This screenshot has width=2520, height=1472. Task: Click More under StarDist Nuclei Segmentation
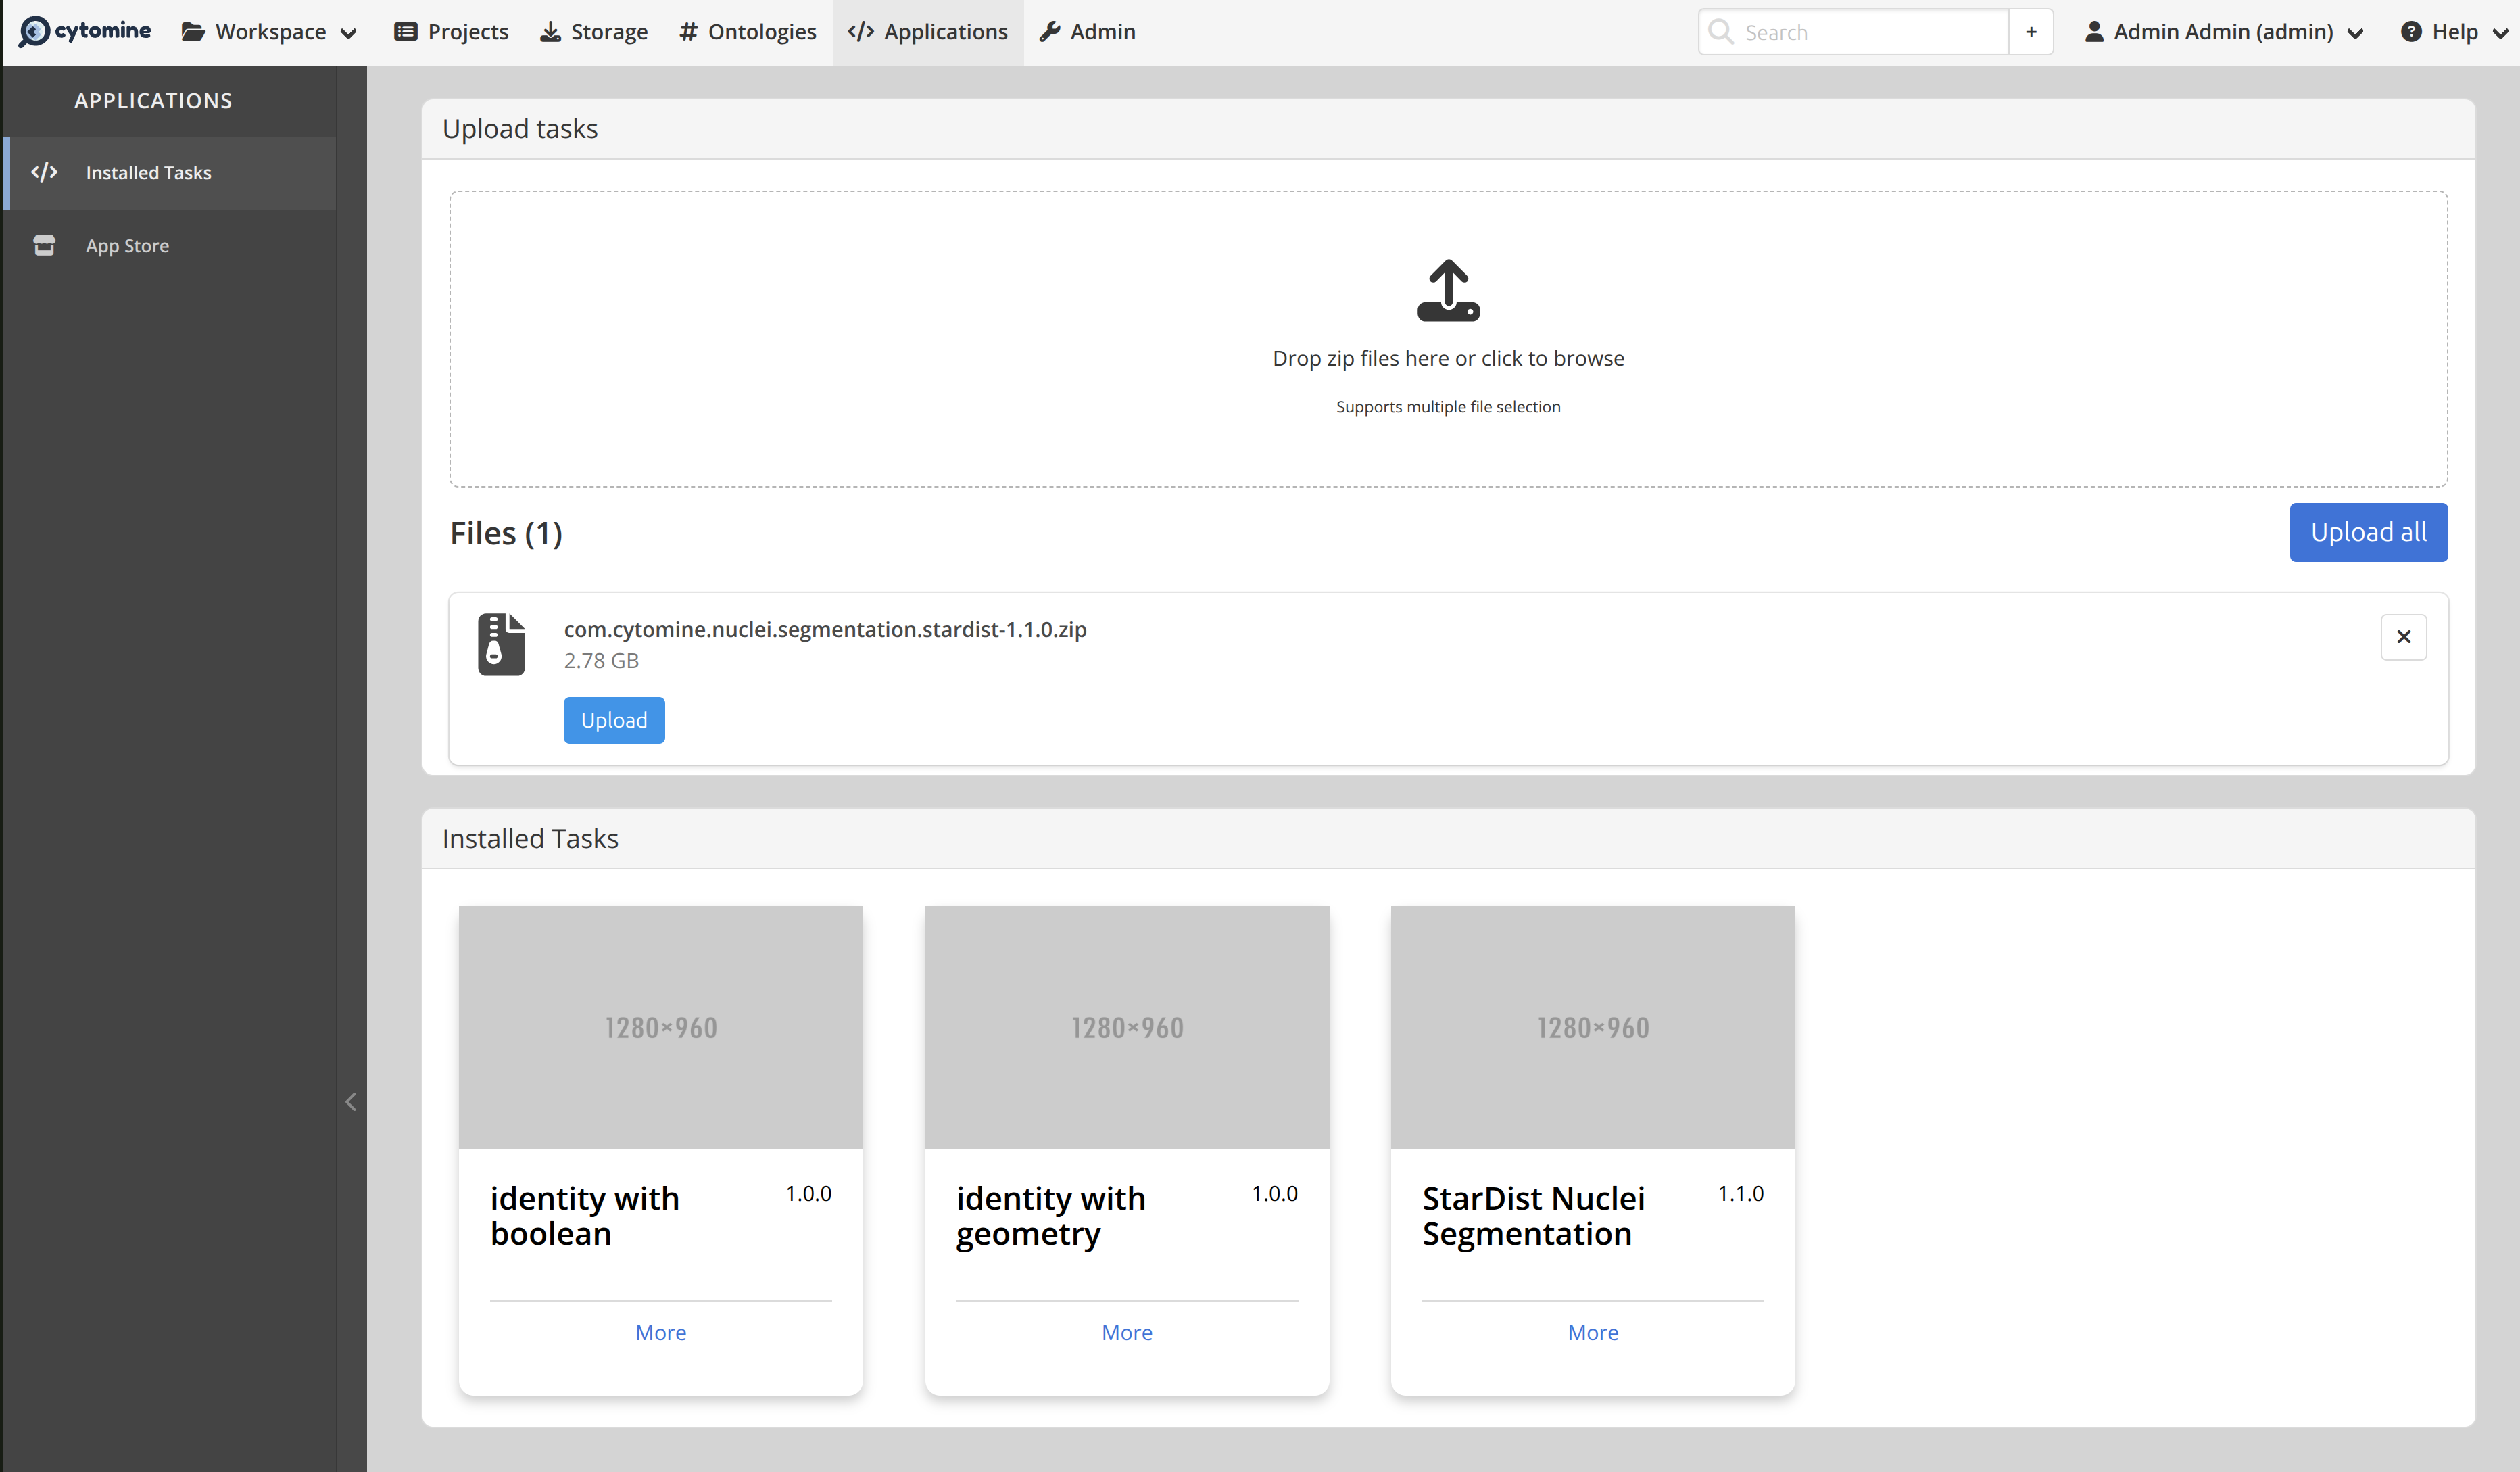pos(1593,1332)
